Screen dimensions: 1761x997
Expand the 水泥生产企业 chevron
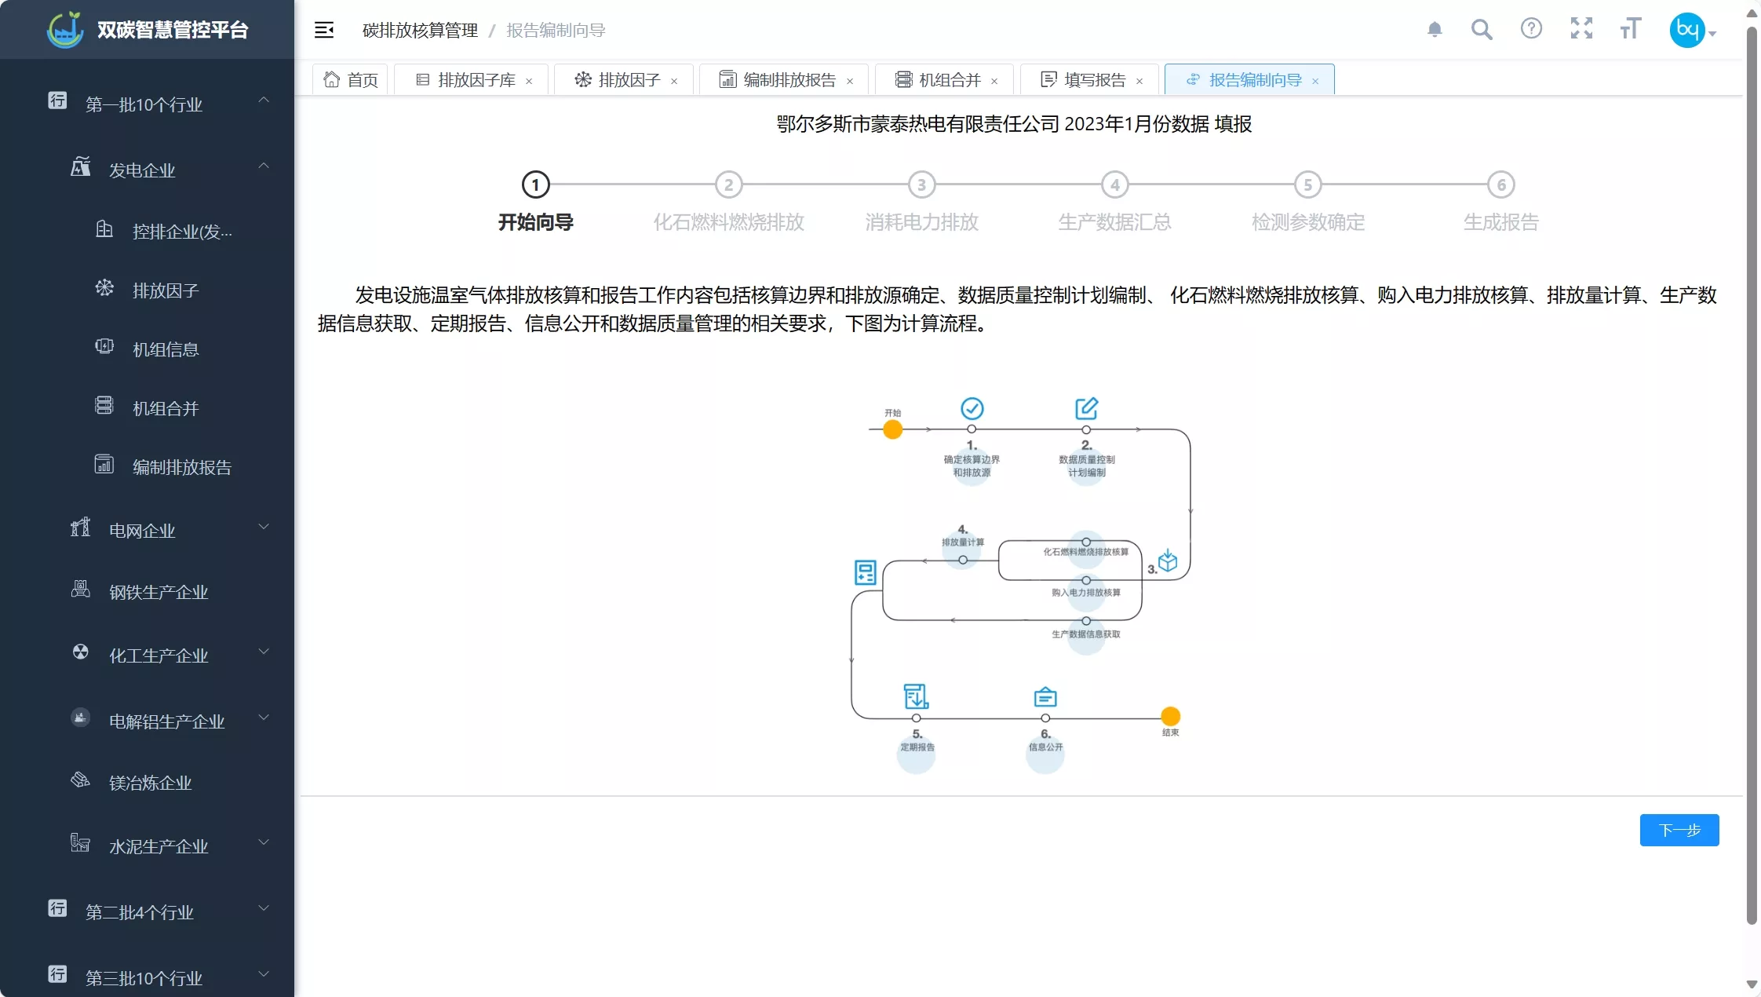click(264, 842)
